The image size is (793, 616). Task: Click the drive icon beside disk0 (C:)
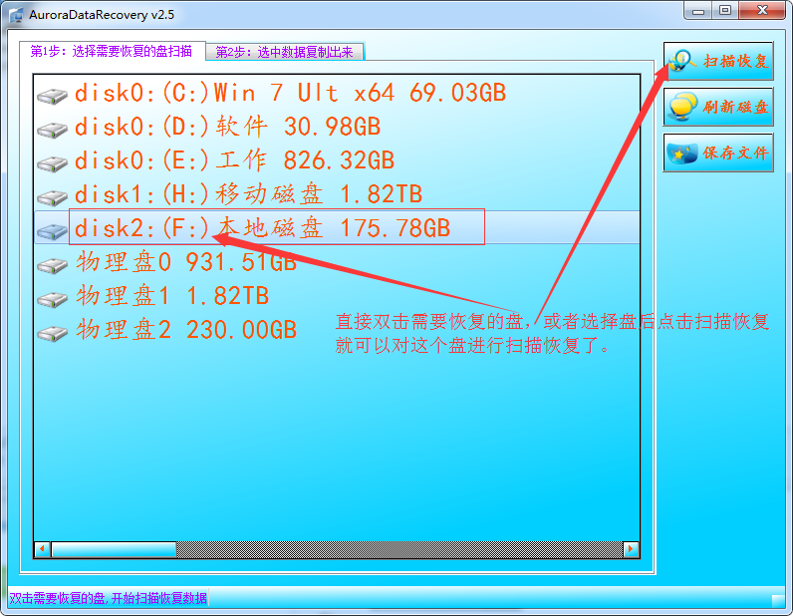51,96
